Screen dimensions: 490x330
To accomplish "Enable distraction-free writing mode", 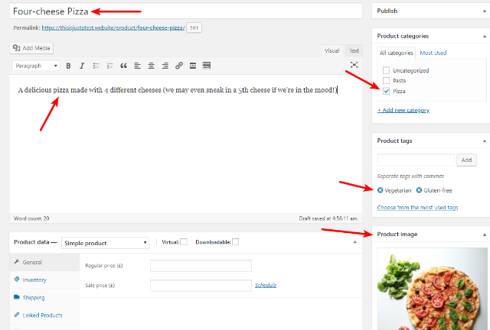I will (x=354, y=65).
